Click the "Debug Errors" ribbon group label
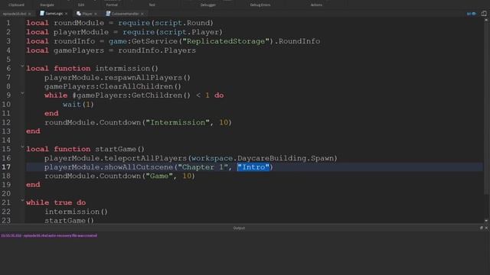490x275 pixels. [x=260, y=5]
